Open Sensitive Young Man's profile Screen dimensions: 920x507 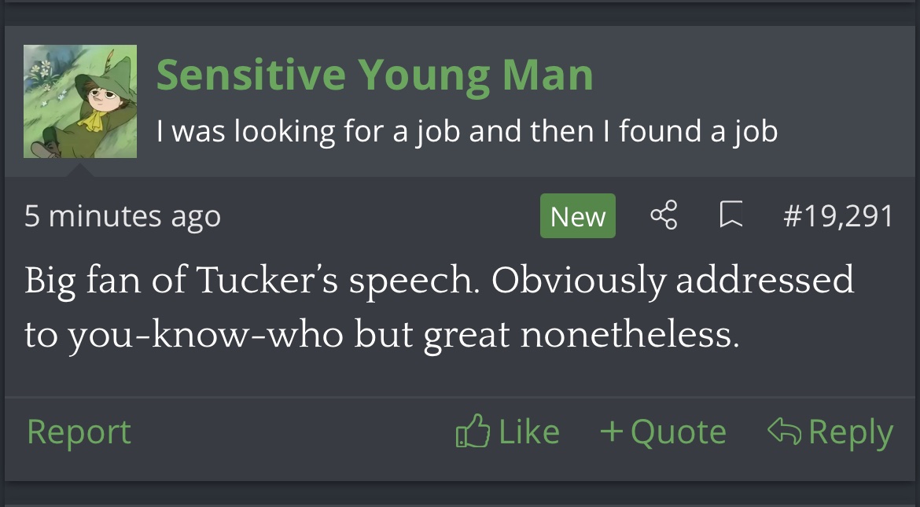click(x=374, y=75)
